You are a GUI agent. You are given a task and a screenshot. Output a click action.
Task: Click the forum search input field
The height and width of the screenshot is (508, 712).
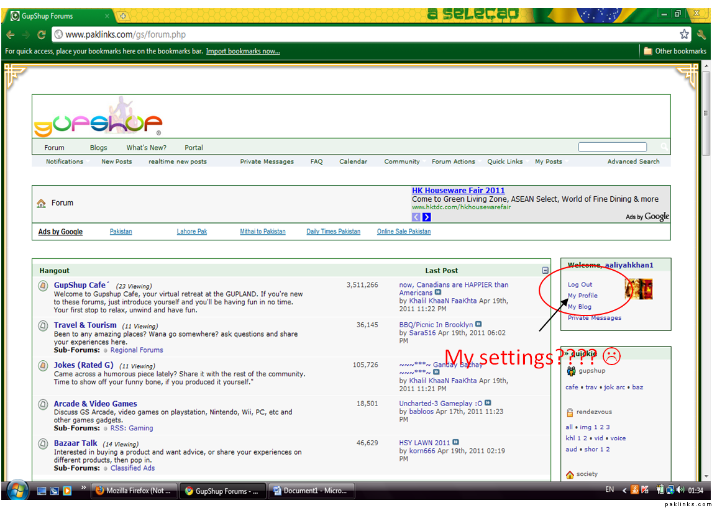click(612, 147)
